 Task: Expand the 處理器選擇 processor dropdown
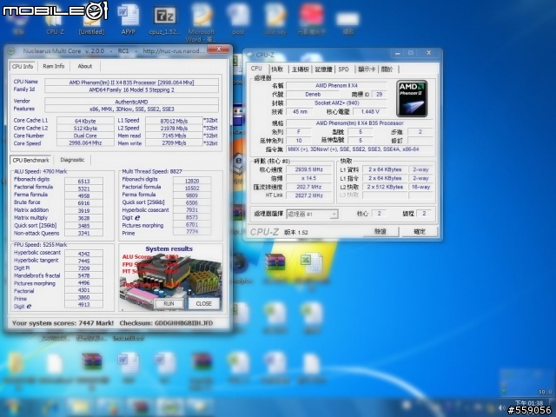pyautogui.click(x=312, y=215)
